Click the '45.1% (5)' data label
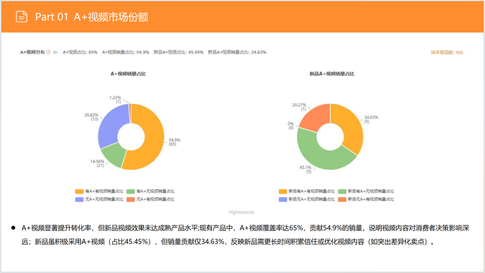485x273 pixels. pos(305,169)
